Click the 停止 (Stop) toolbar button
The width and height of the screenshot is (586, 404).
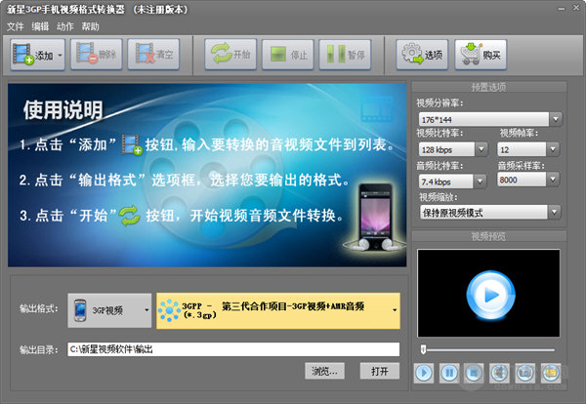(x=288, y=55)
